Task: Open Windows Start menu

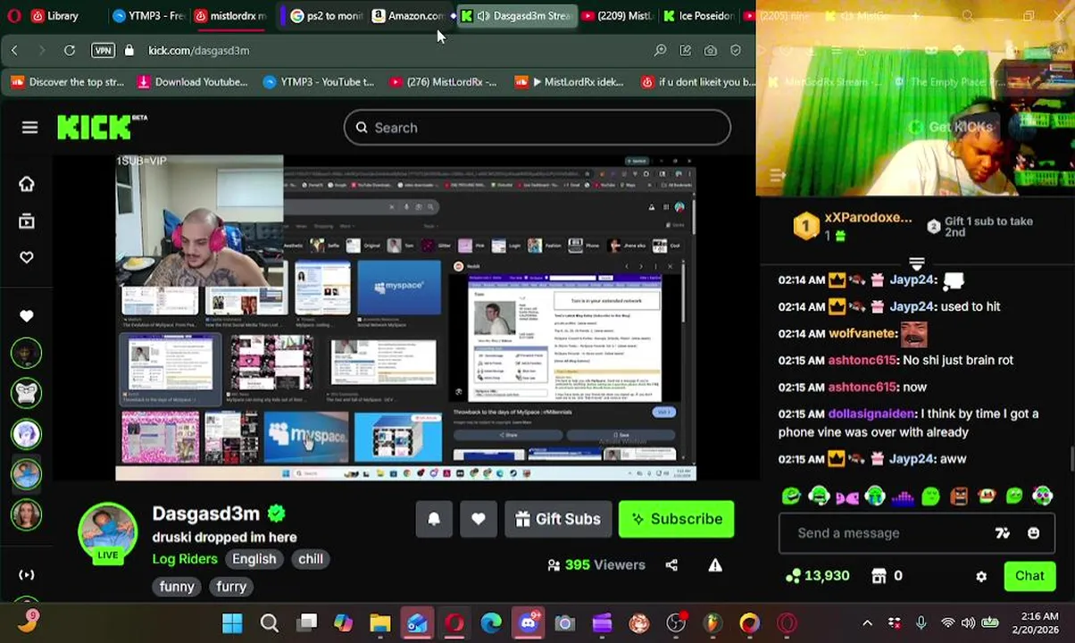Action: point(232,623)
